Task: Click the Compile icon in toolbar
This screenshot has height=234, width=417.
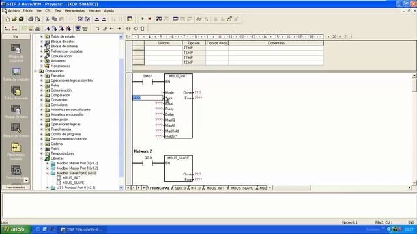Action: pos(80,19)
